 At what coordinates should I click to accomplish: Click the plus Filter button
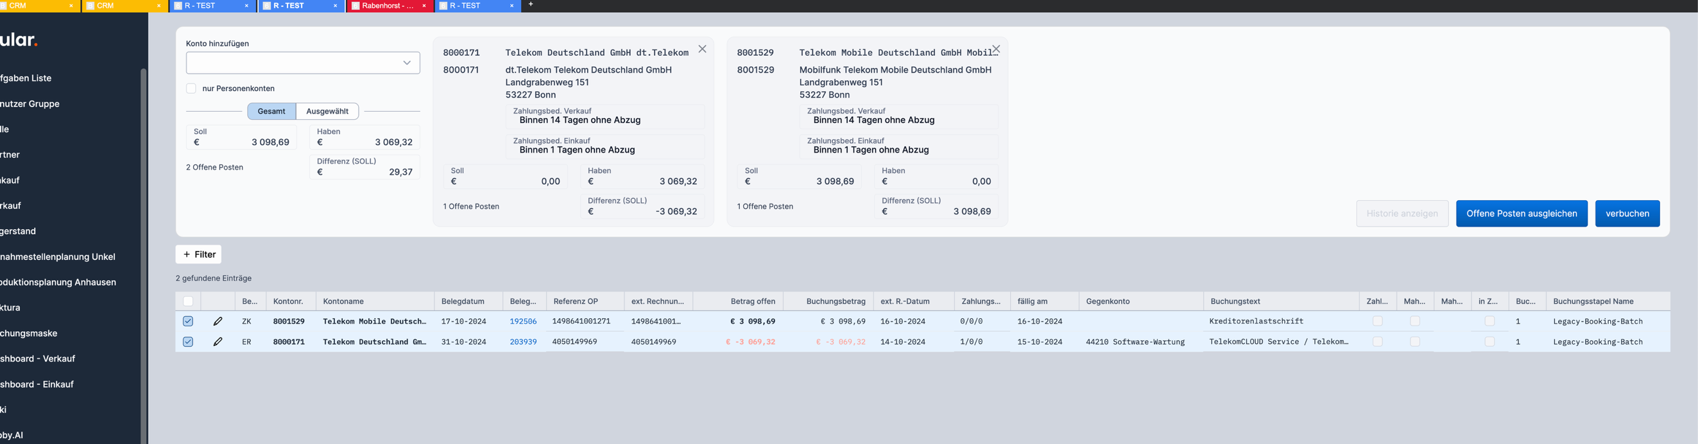coord(198,254)
